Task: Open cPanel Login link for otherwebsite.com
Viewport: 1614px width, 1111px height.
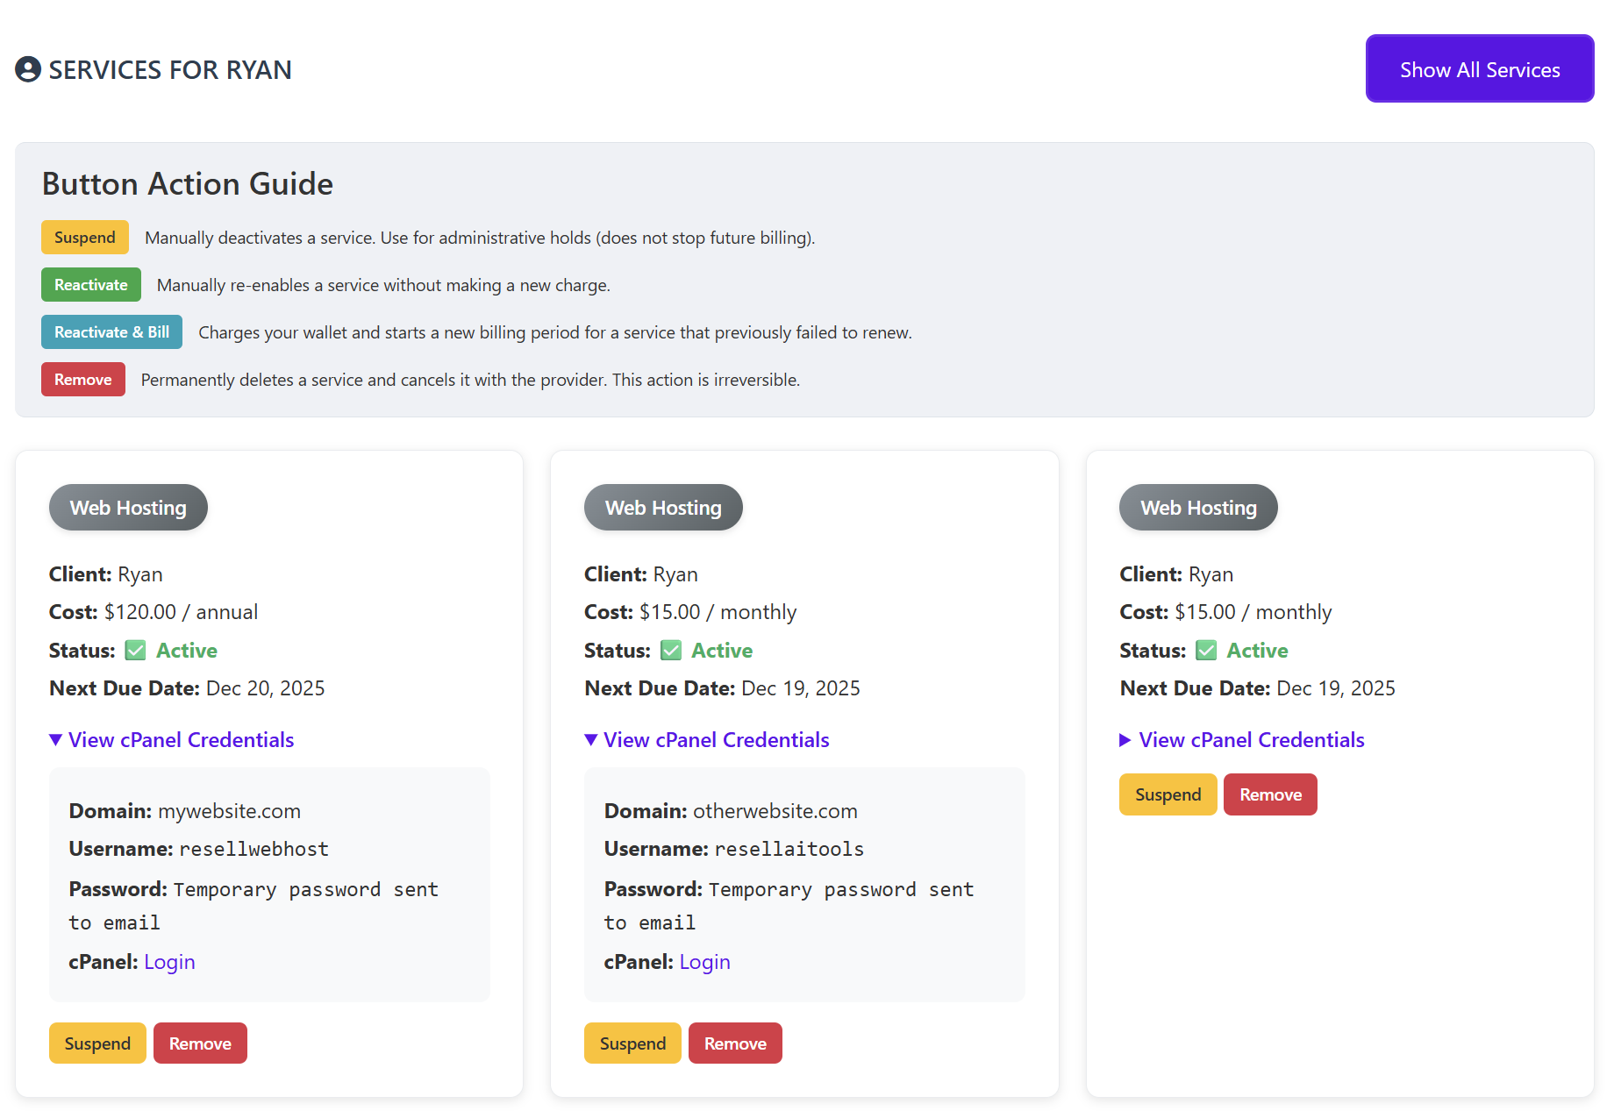Action: tap(704, 962)
